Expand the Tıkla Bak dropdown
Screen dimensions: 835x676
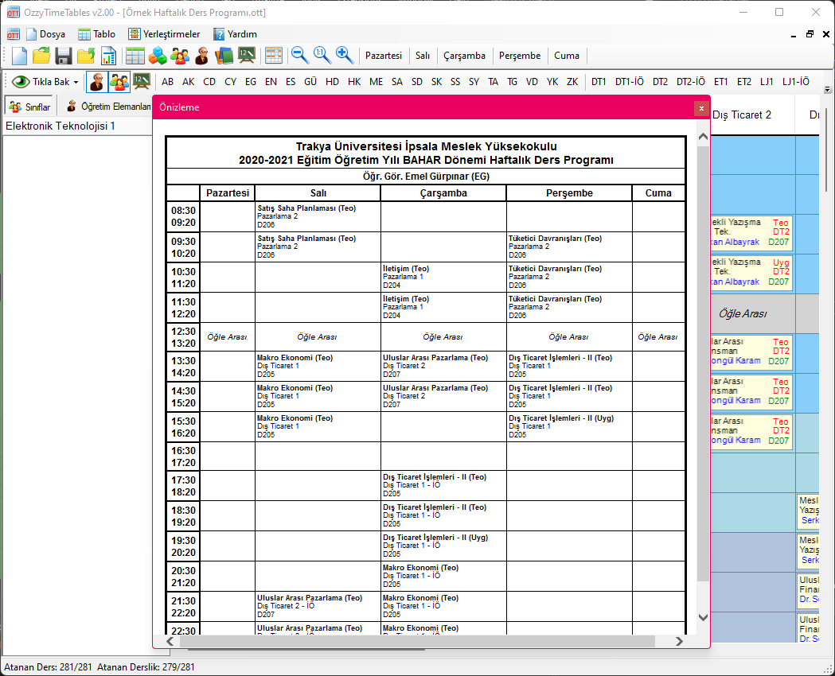(76, 82)
